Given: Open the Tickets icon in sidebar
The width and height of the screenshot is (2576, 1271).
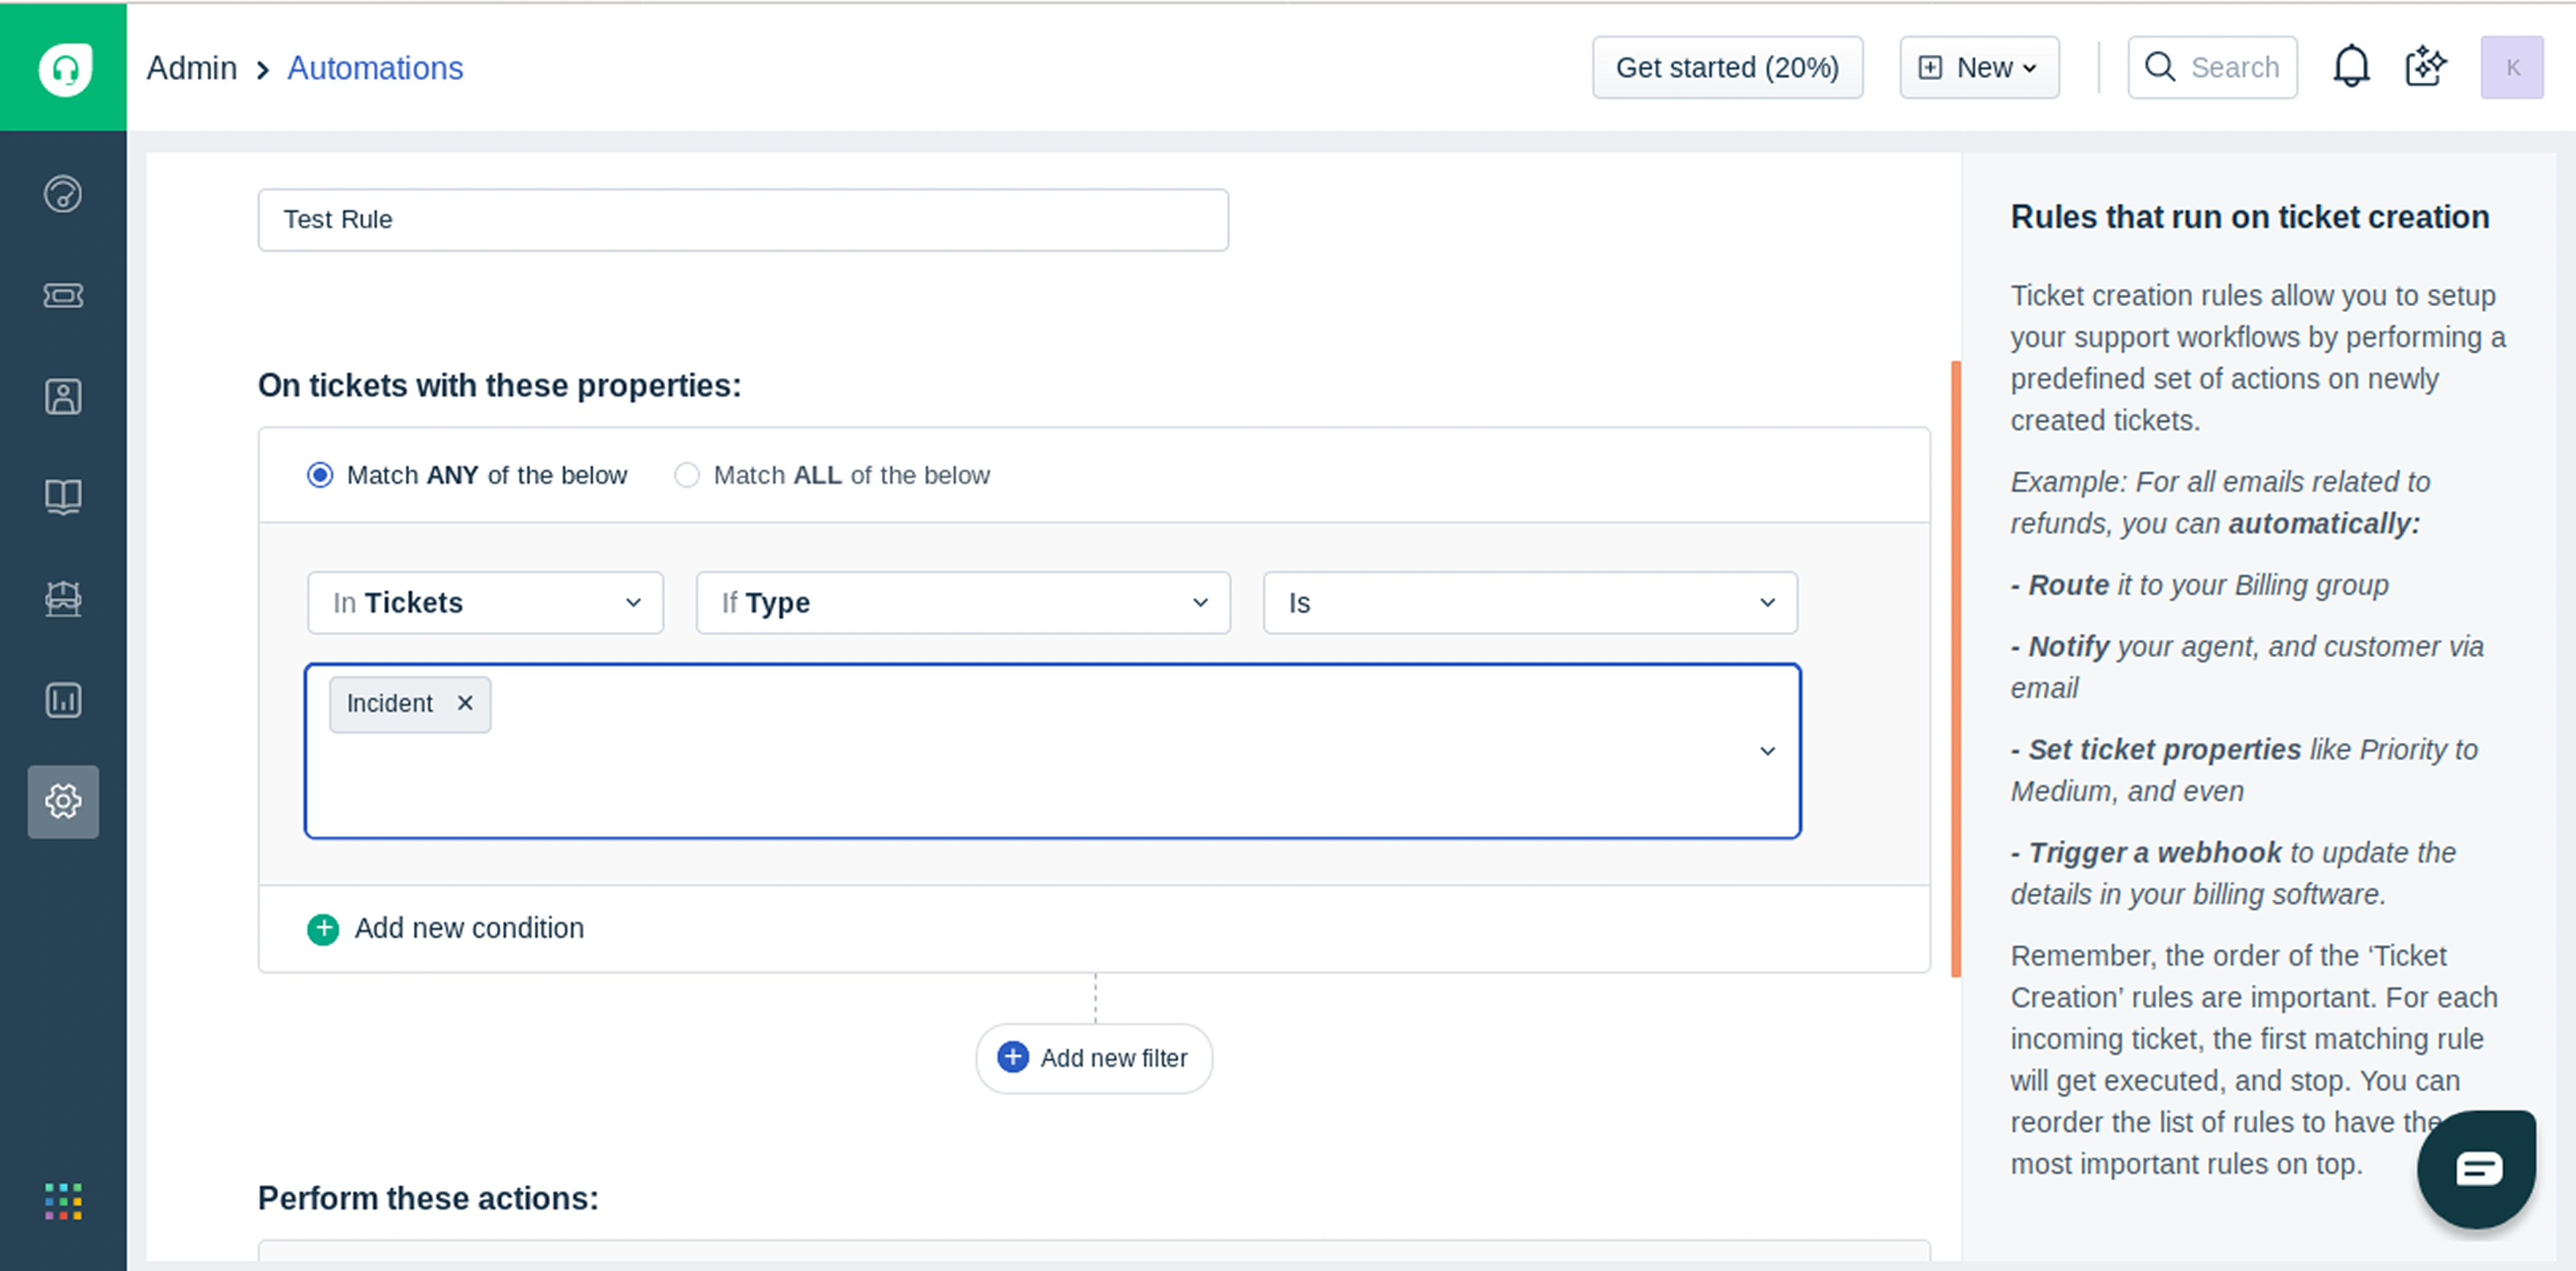Looking at the screenshot, I should 63,295.
